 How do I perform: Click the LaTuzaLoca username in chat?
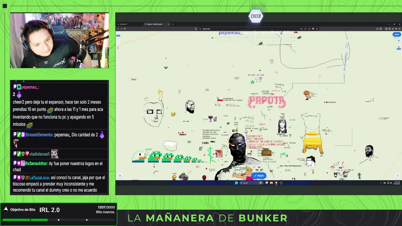pos(39,178)
